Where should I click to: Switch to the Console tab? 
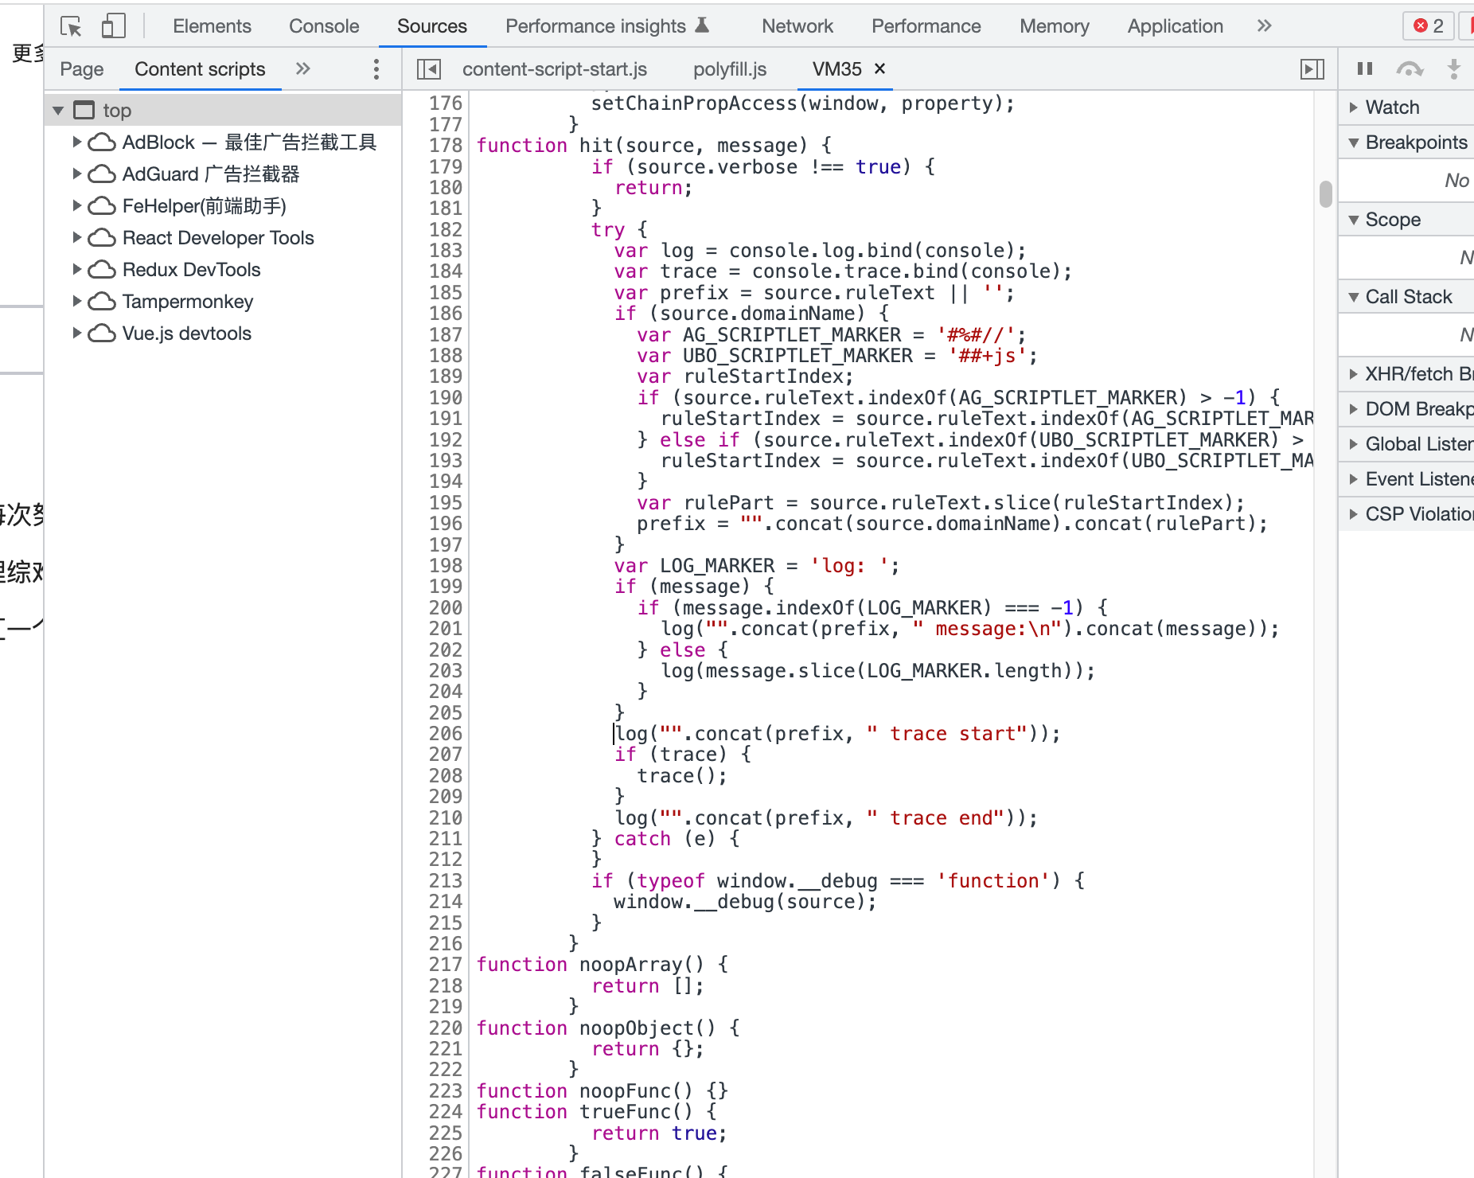tap(324, 26)
